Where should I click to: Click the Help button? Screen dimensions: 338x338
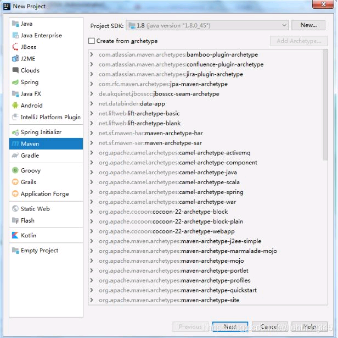[x=309, y=327]
